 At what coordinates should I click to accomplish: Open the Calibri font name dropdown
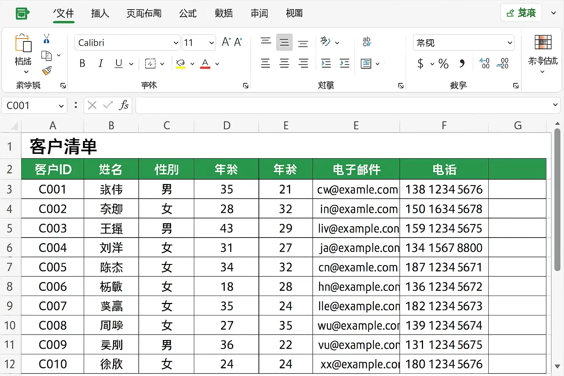coord(176,43)
